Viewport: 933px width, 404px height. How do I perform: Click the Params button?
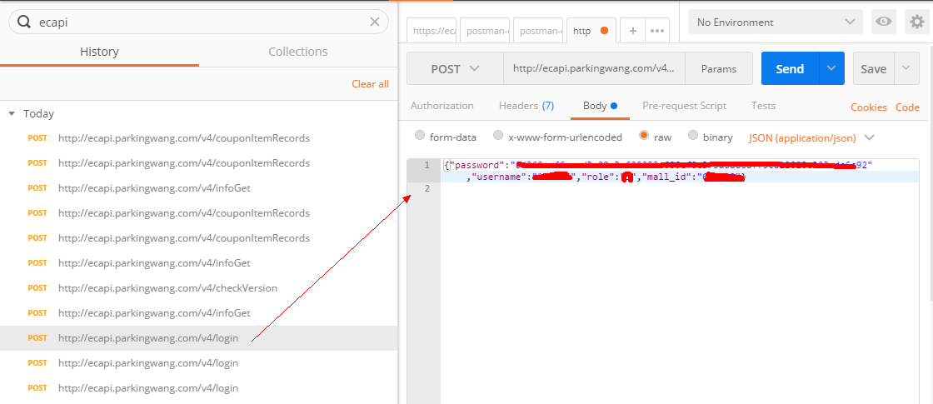(x=719, y=69)
